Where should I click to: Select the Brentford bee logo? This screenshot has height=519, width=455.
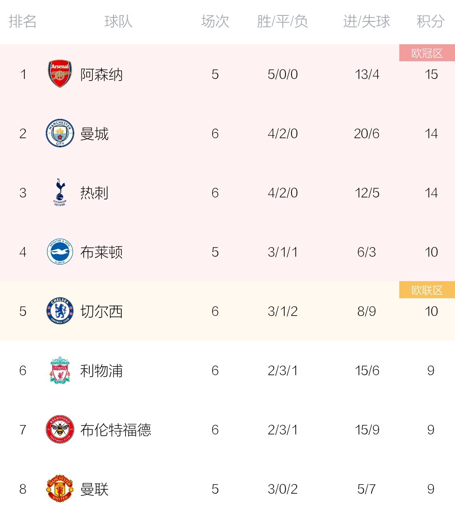(x=60, y=429)
